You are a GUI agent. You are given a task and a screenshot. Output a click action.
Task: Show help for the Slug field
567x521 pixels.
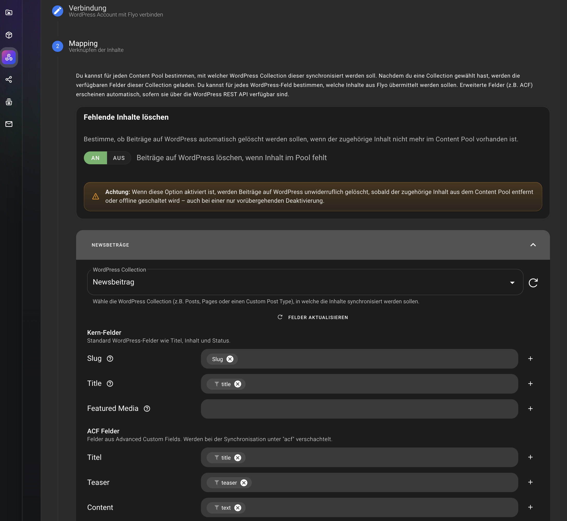(x=110, y=359)
